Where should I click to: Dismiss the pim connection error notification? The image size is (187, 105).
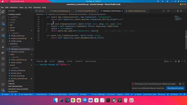click(183, 84)
